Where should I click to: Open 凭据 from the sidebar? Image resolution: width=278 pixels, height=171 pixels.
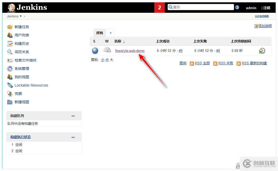point(18,94)
